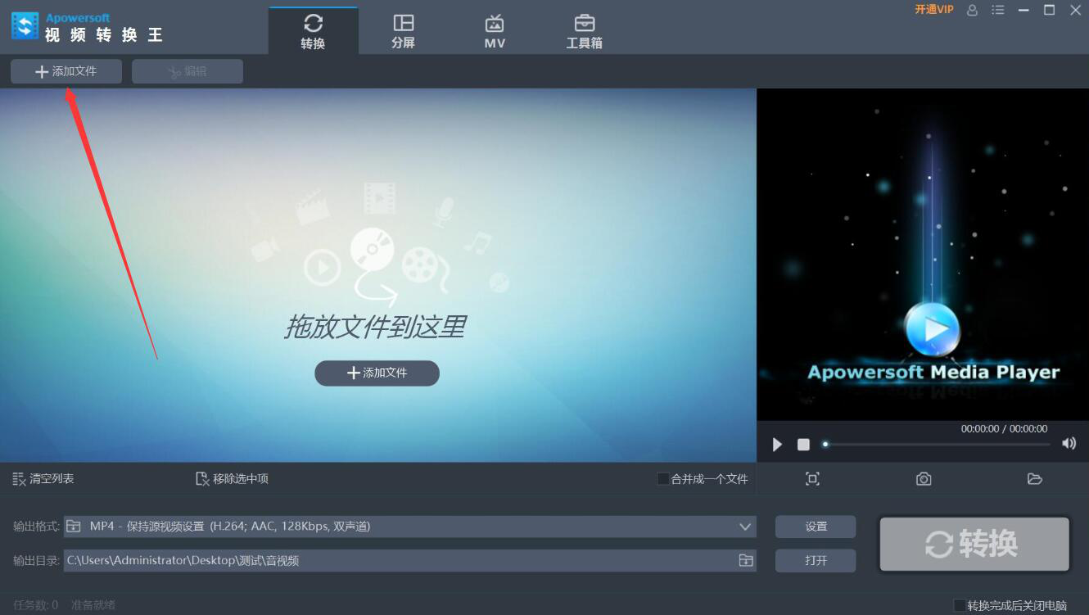Click the center 添加文件 button in the drop area
Image resolution: width=1089 pixels, height=615 pixels.
(377, 373)
